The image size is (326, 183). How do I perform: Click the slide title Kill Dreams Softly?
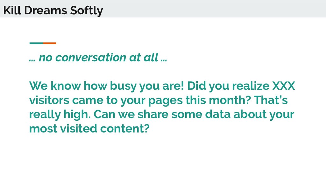tap(53, 10)
